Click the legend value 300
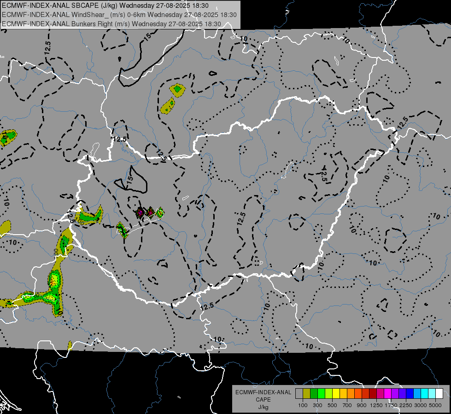 (x=317, y=405)
